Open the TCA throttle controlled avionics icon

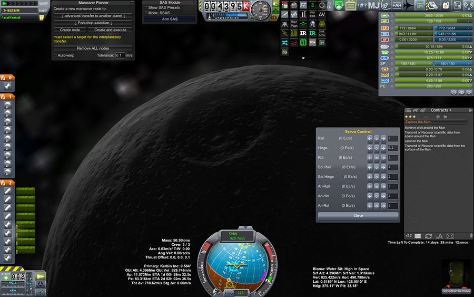click(312, 43)
